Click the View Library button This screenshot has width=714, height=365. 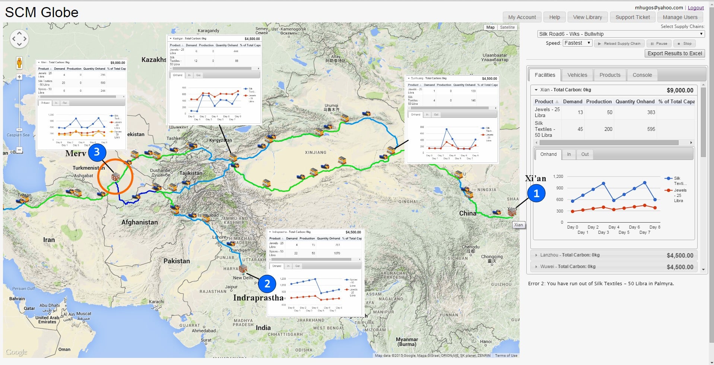[x=587, y=17]
